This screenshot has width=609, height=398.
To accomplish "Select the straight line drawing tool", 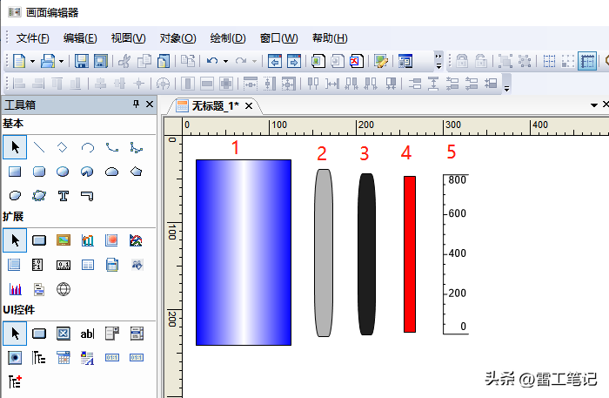I will [38, 147].
